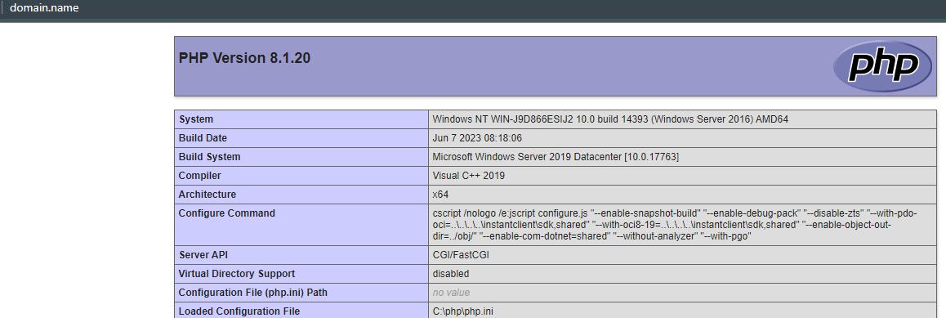
Task: Select the Windows NT system value cell
Action: [682, 119]
